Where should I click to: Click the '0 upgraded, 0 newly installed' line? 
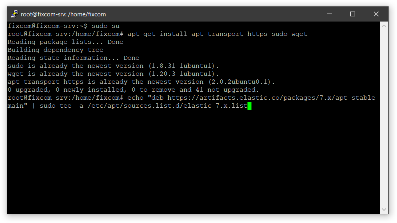tap(133, 90)
